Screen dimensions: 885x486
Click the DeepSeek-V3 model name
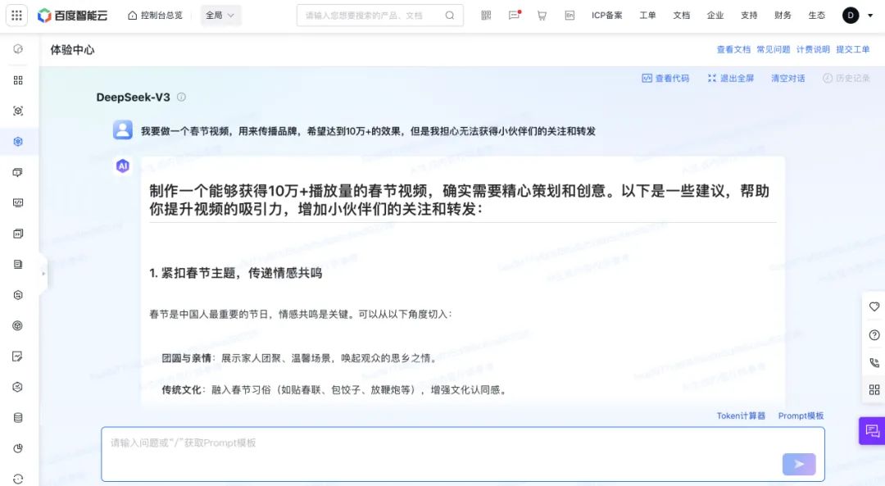pyautogui.click(x=134, y=97)
